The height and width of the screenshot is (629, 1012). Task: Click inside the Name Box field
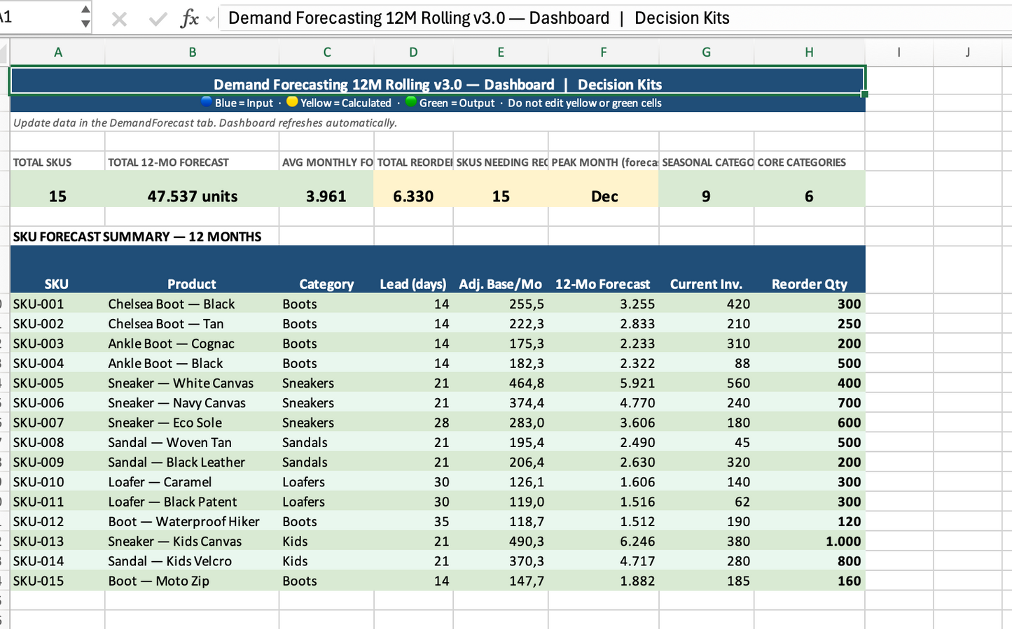point(35,17)
